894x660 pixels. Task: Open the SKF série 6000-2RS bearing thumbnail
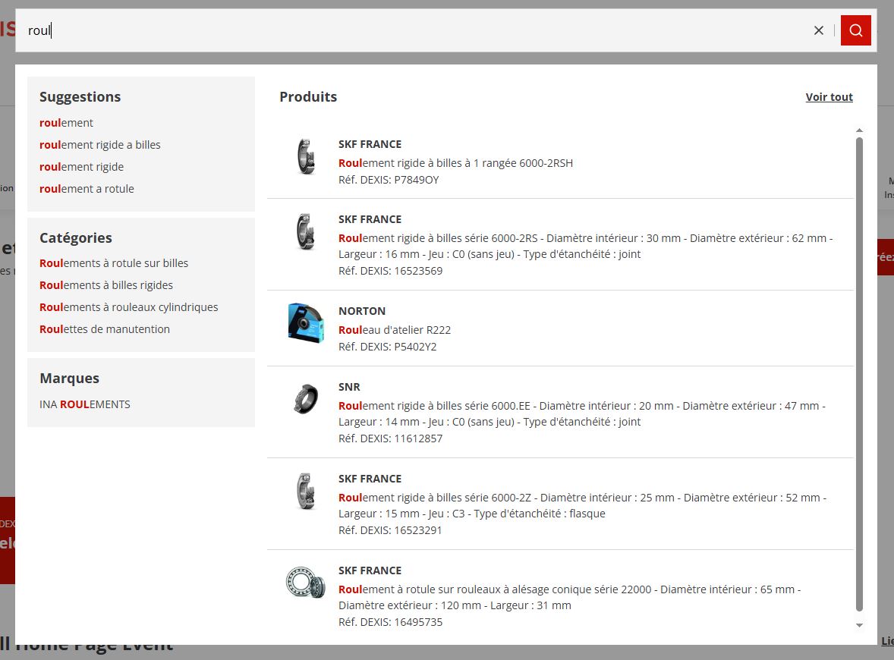coord(306,231)
